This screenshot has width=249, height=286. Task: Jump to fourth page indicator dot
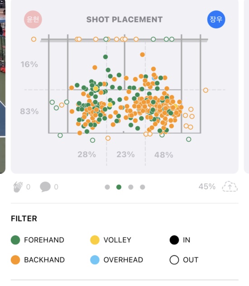point(143,187)
